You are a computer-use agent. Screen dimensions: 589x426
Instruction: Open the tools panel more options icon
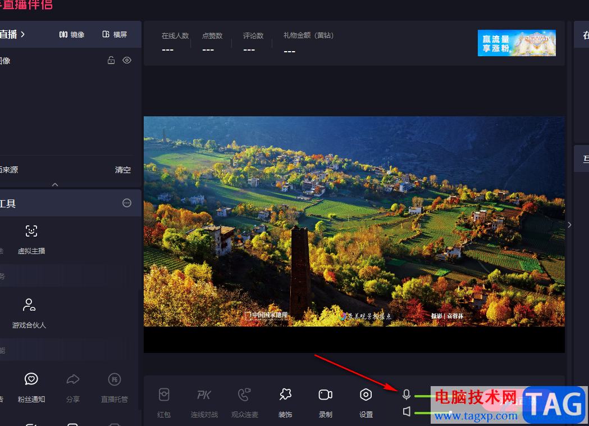pos(127,203)
